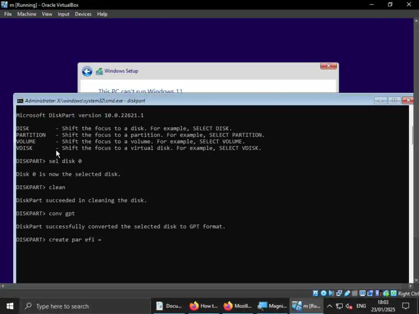The image size is (419, 314).
Task: Click the VirtualBox cube icon in title bar
Action: [4, 4]
